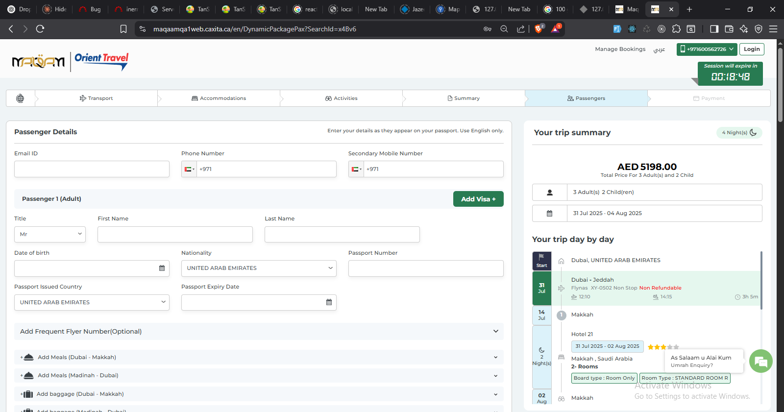Click the Umrah Enquiry chat bubble icon

tap(760, 362)
